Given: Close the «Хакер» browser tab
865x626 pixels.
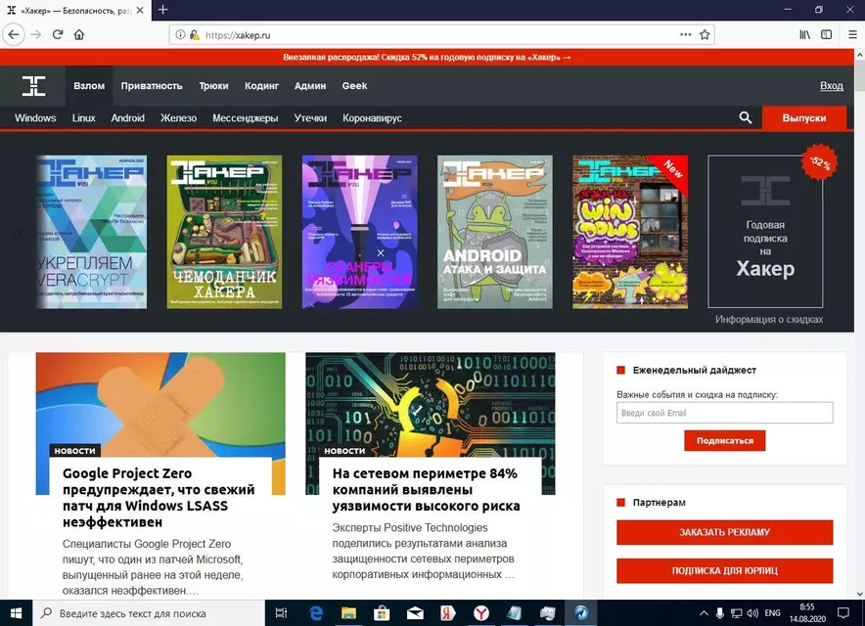Looking at the screenshot, I should tap(140, 10).
